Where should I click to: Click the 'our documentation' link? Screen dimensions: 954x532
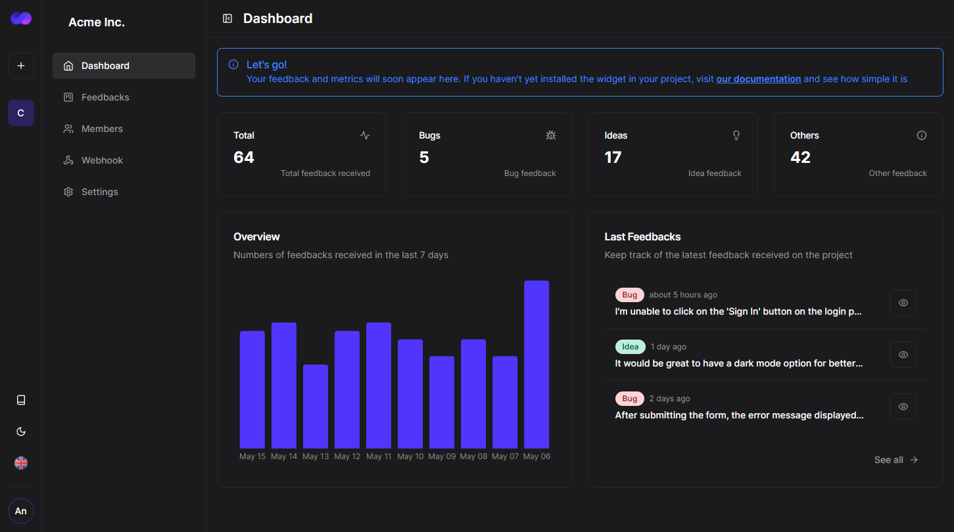[758, 79]
